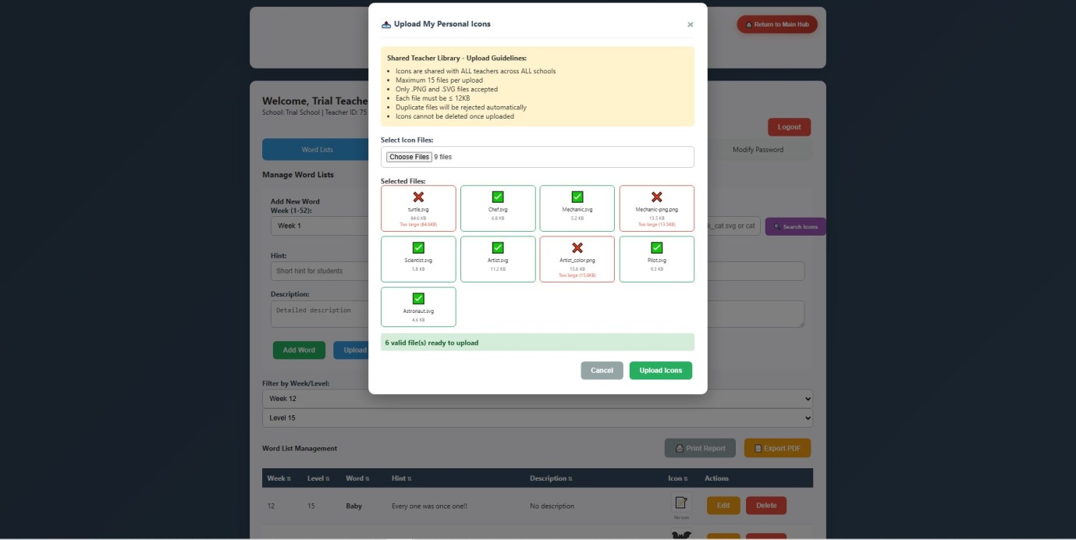Click the Upload Icons button
The height and width of the screenshot is (540, 1076).
[660, 371]
